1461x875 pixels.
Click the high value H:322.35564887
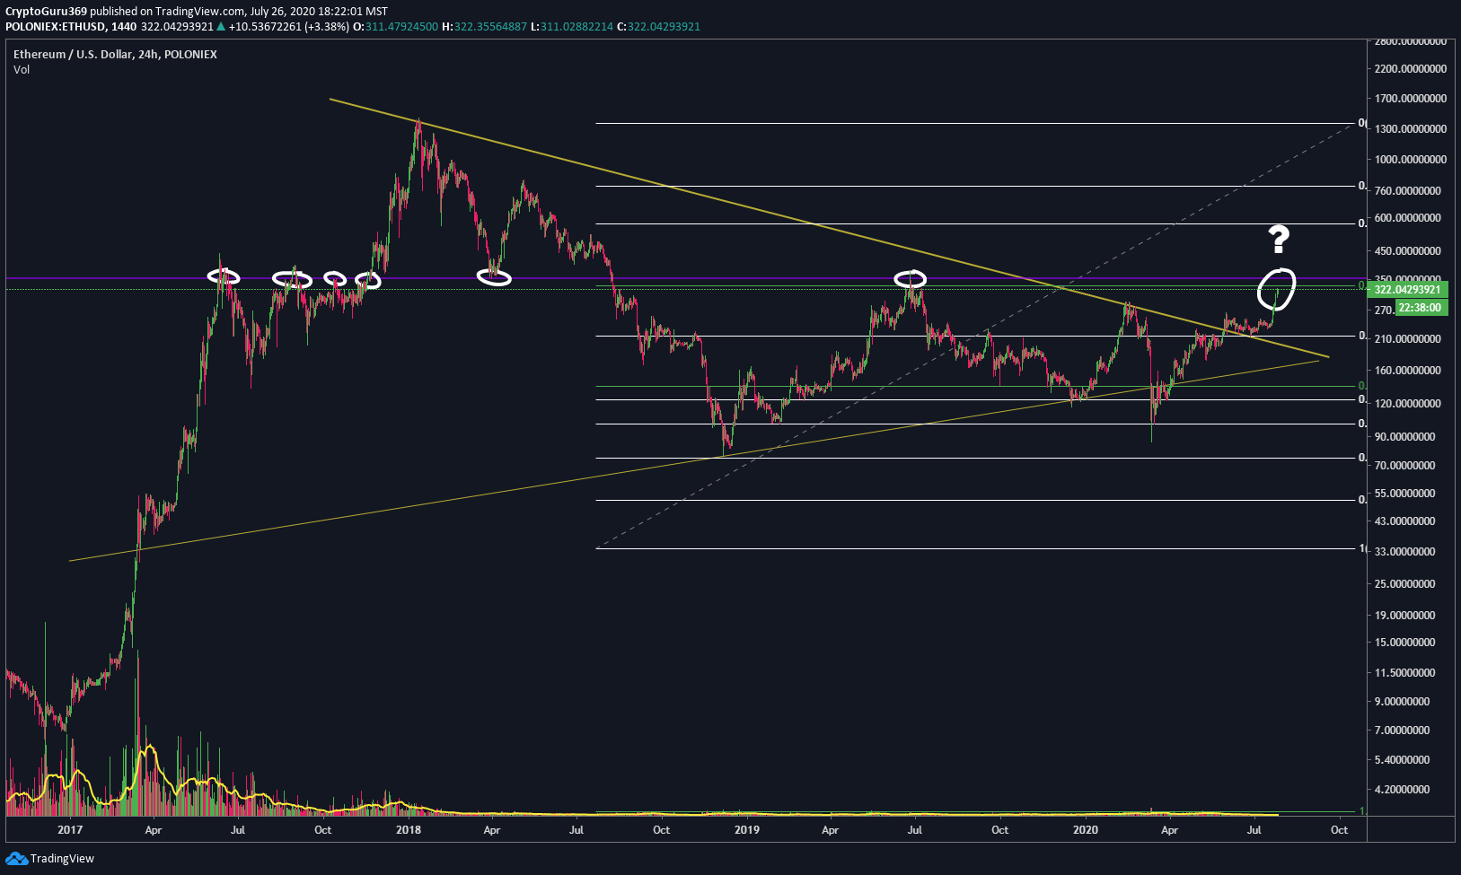pyautogui.click(x=485, y=27)
